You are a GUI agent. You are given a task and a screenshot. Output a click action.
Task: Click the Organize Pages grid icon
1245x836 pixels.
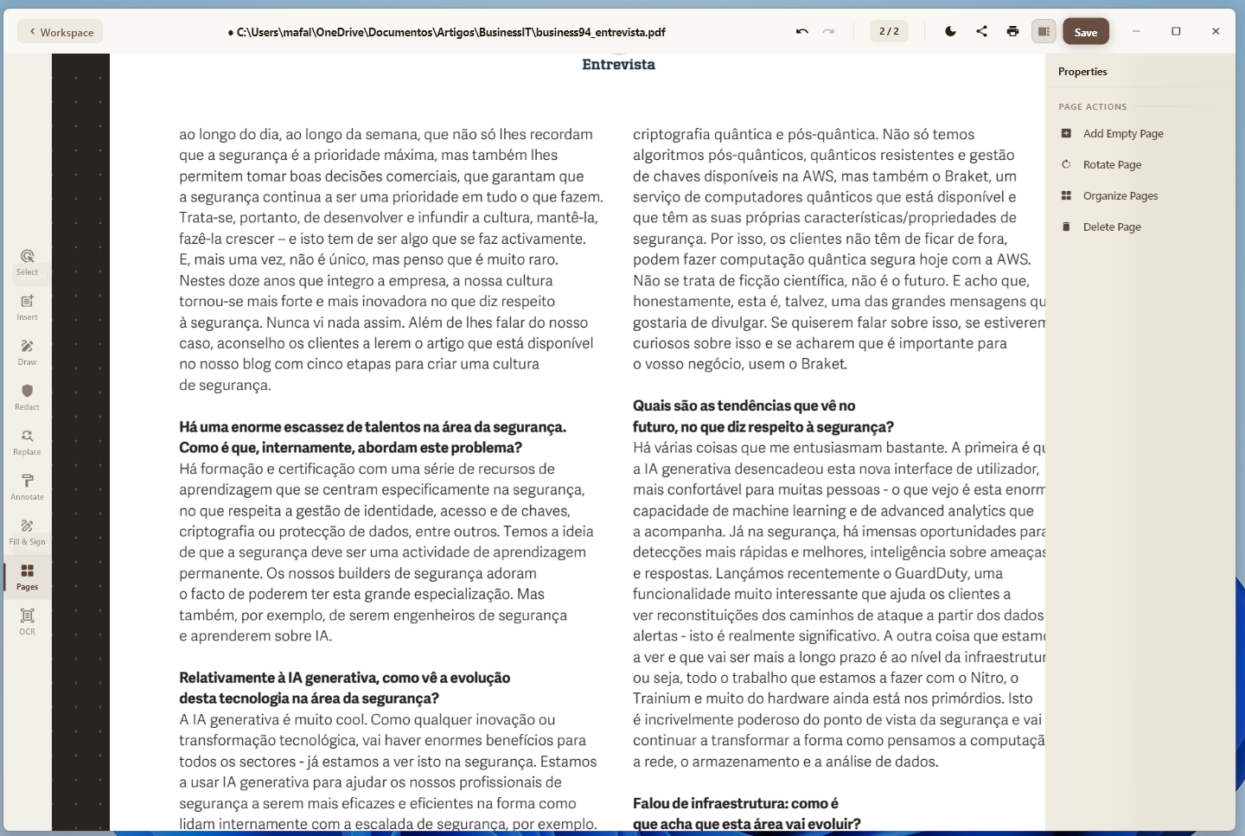point(1066,195)
